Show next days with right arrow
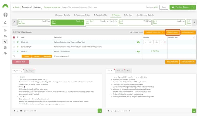 point(194,22)
